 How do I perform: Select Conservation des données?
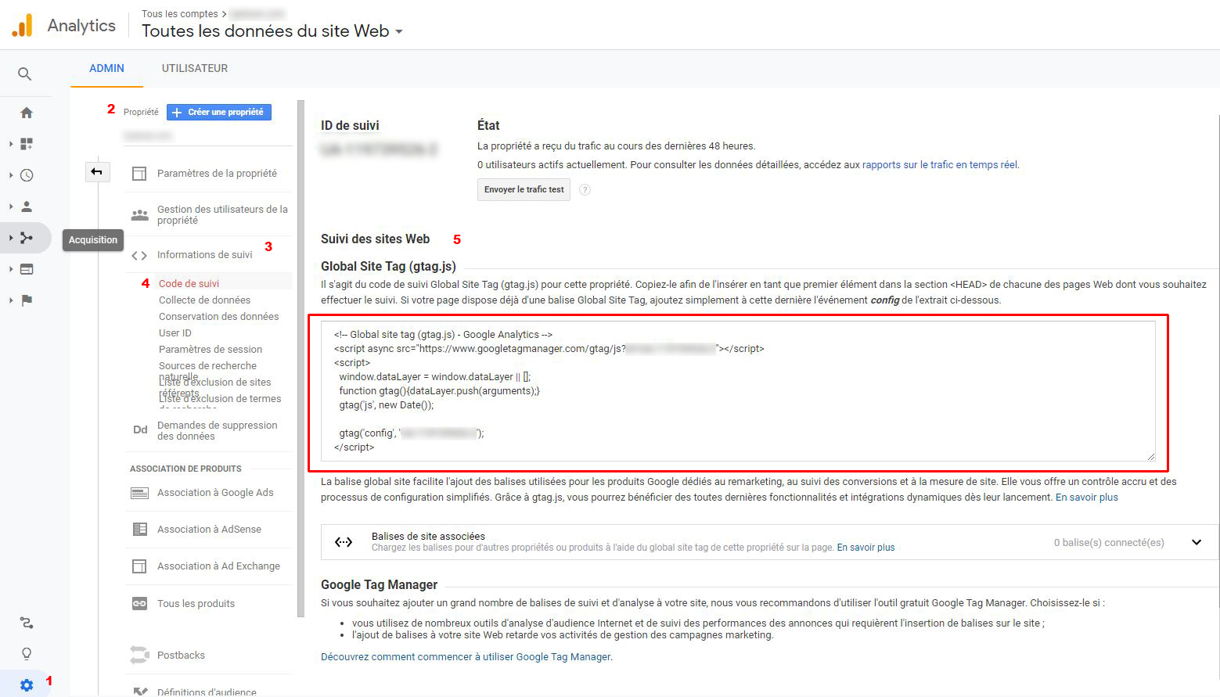(x=219, y=316)
